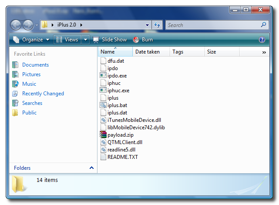This screenshot has height=205, width=279.
Task: Expand the Folders pane chevron
Action: click(91, 168)
